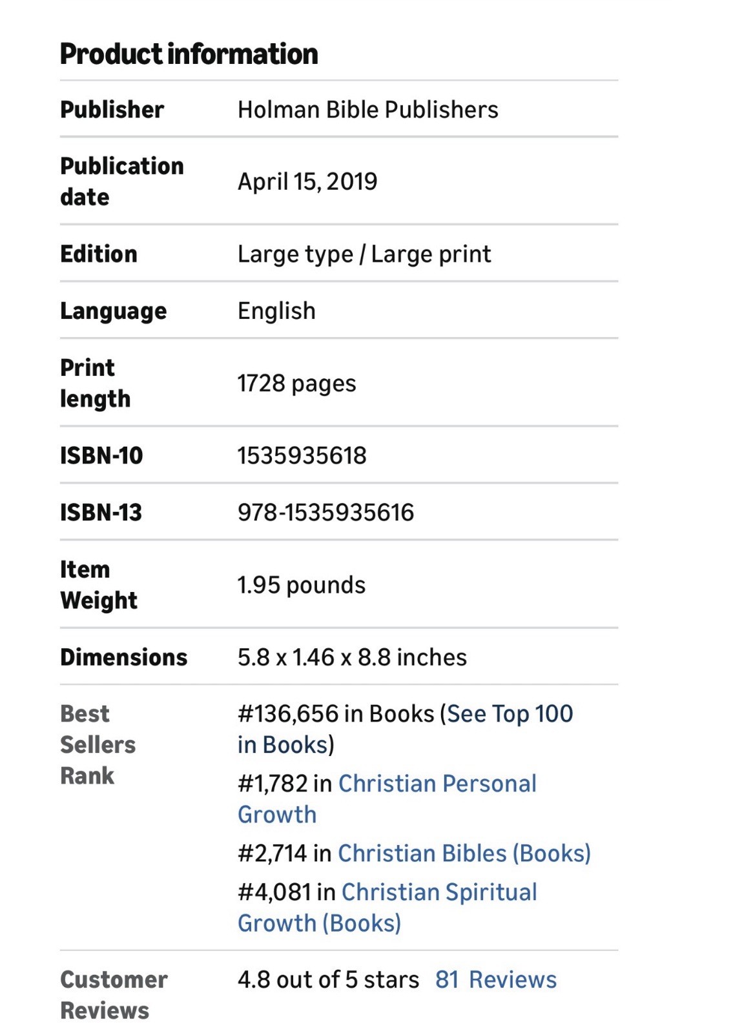Click the Customer Reviews label
The image size is (733, 1033).
tap(114, 995)
